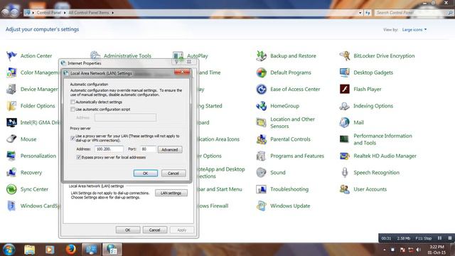Expand arrow after All Control Panel Items
This screenshot has height=256, width=455.
click(112, 13)
